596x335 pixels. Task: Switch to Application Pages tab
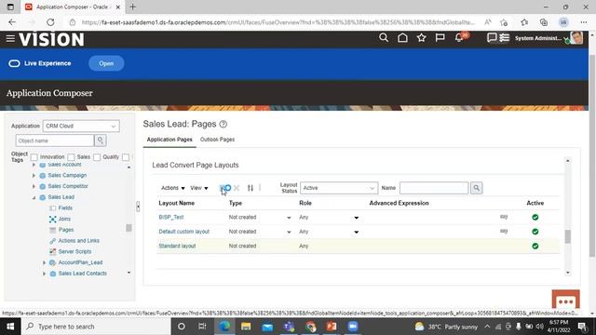tap(169, 140)
